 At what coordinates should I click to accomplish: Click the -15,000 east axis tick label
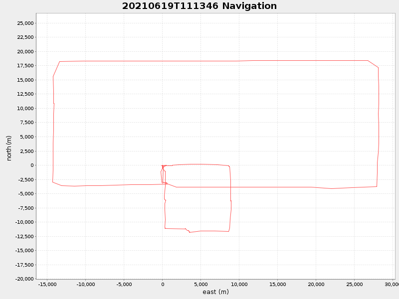pos(47,284)
